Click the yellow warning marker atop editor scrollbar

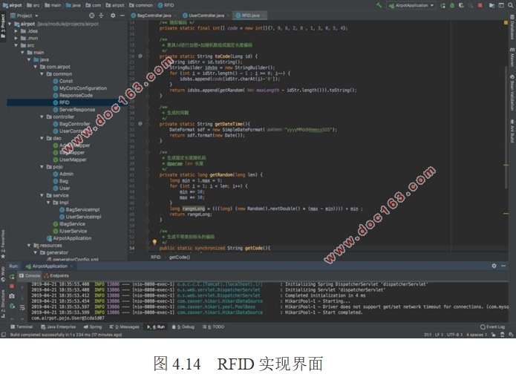pyautogui.click(x=506, y=23)
